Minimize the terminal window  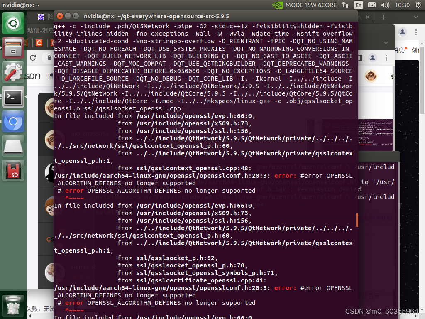(68, 16)
